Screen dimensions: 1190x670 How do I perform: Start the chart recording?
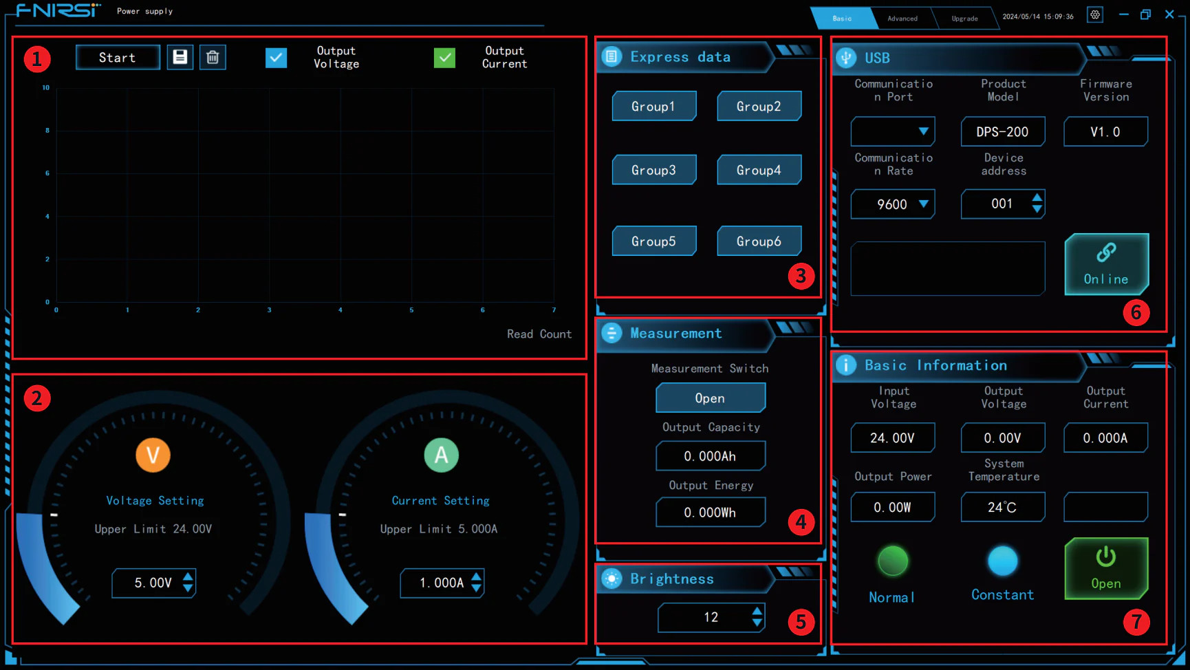(118, 58)
